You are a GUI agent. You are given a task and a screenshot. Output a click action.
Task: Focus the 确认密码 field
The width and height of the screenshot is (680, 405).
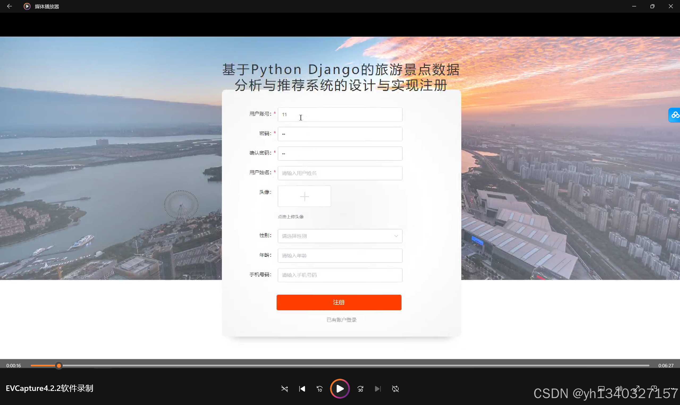click(x=340, y=154)
